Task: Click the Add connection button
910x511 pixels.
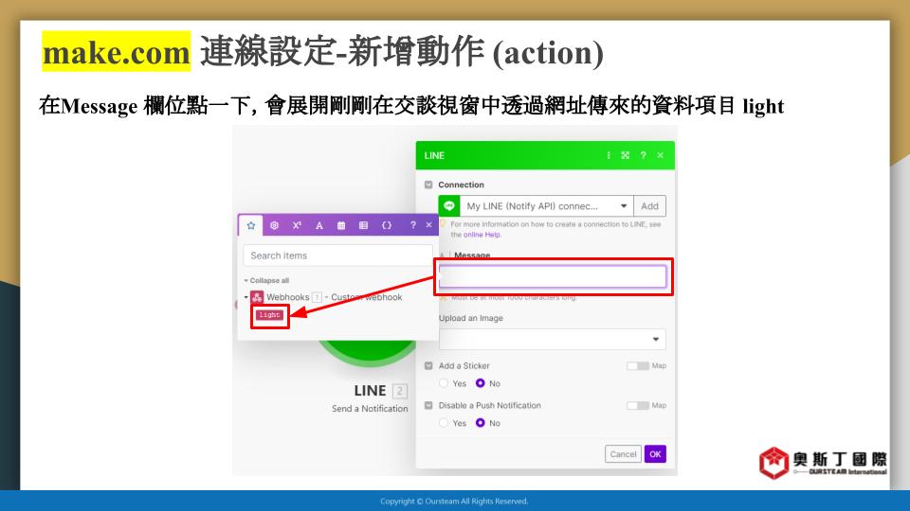Action: pyautogui.click(x=649, y=205)
